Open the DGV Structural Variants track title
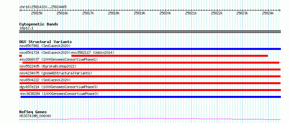 (46, 42)
